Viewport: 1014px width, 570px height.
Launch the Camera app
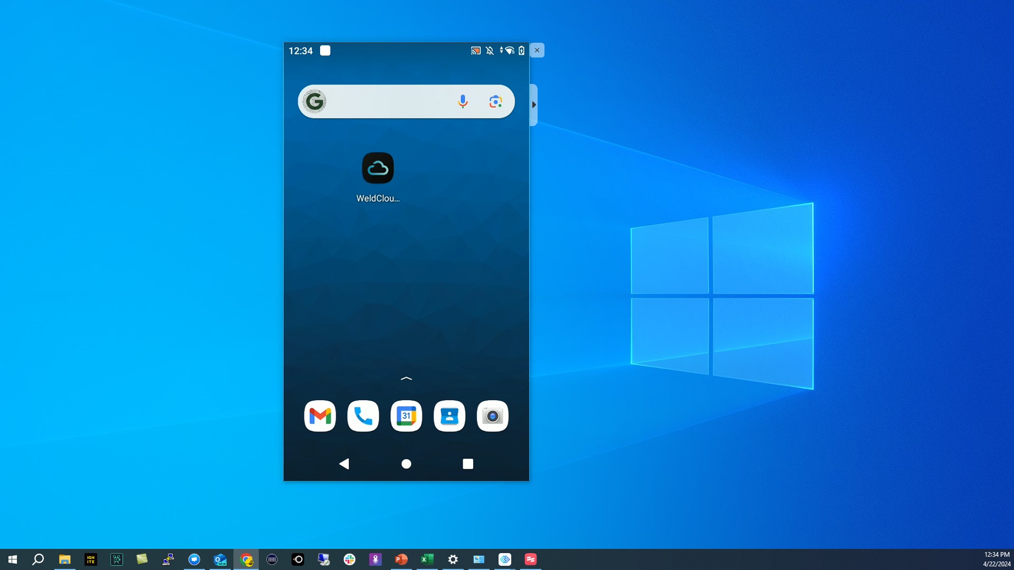[493, 416]
